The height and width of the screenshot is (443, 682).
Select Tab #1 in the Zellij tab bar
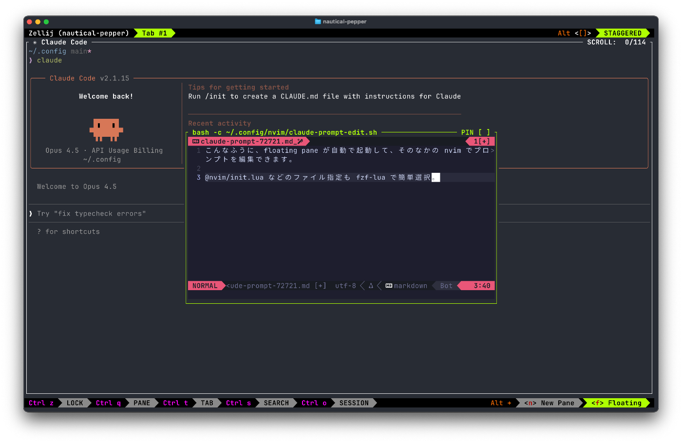click(154, 33)
